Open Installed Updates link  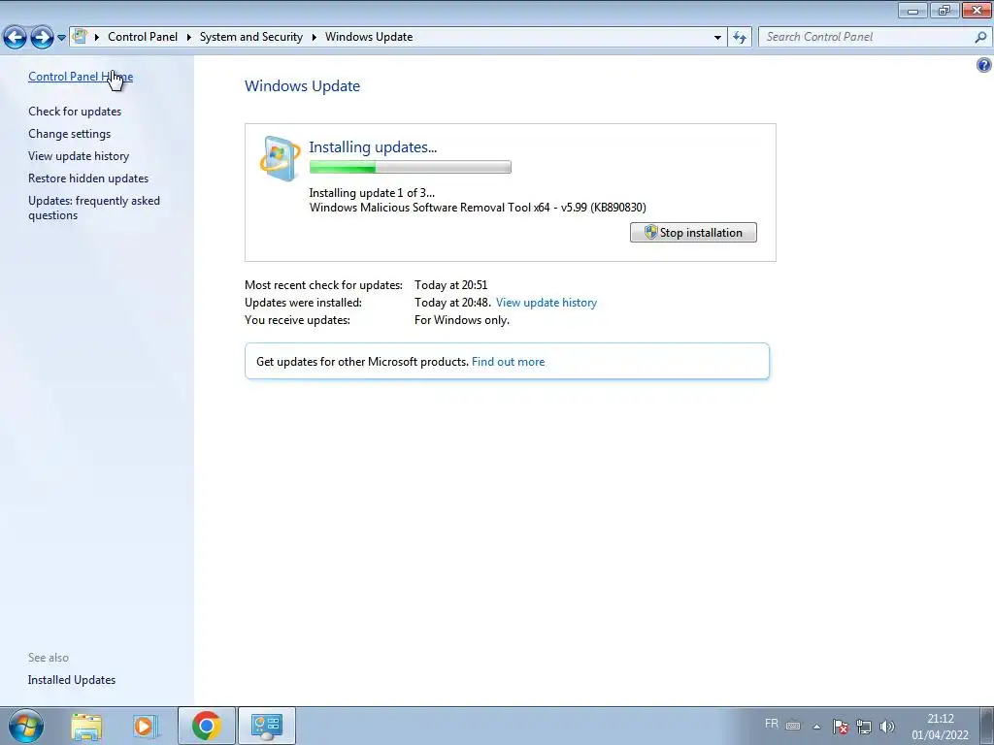pos(72,680)
